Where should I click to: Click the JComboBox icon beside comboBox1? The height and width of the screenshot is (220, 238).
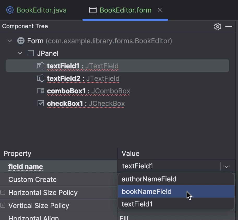click(x=41, y=91)
